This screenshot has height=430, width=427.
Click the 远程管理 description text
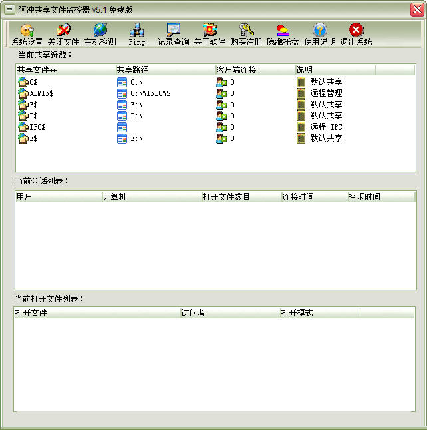point(326,93)
